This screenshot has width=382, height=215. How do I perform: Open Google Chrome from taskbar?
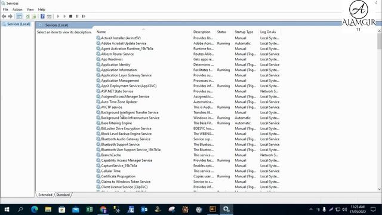(103, 210)
